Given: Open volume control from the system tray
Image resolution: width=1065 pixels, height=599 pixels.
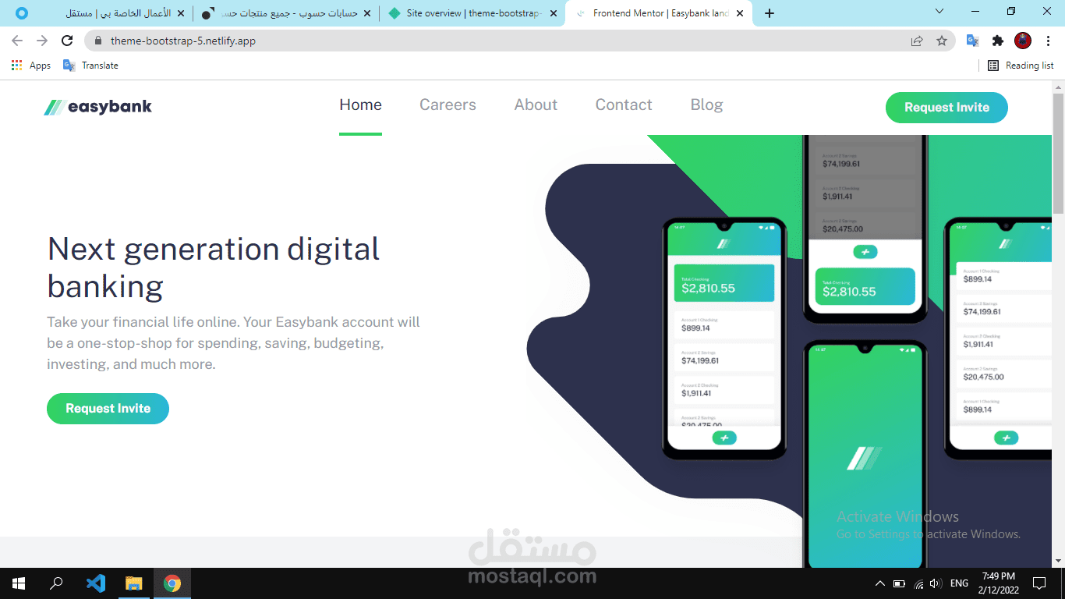Looking at the screenshot, I should click(935, 583).
